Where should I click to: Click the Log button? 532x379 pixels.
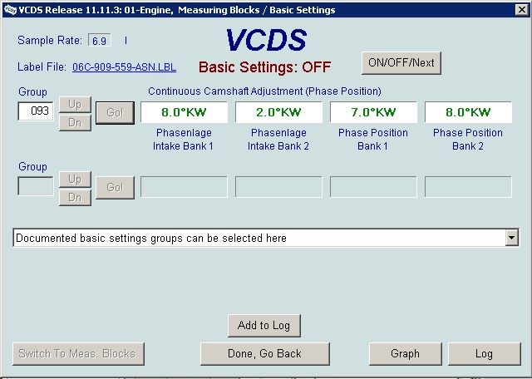[484, 354]
